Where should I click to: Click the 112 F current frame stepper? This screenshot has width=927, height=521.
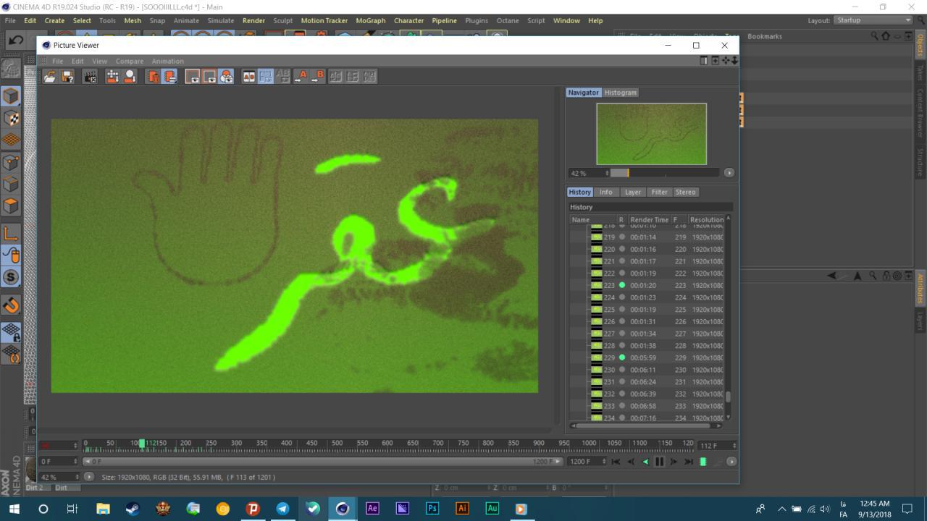tap(734, 446)
